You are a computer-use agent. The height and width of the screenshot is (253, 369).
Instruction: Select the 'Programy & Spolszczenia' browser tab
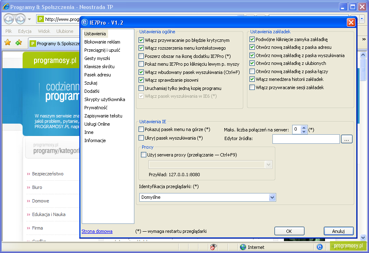(54, 44)
